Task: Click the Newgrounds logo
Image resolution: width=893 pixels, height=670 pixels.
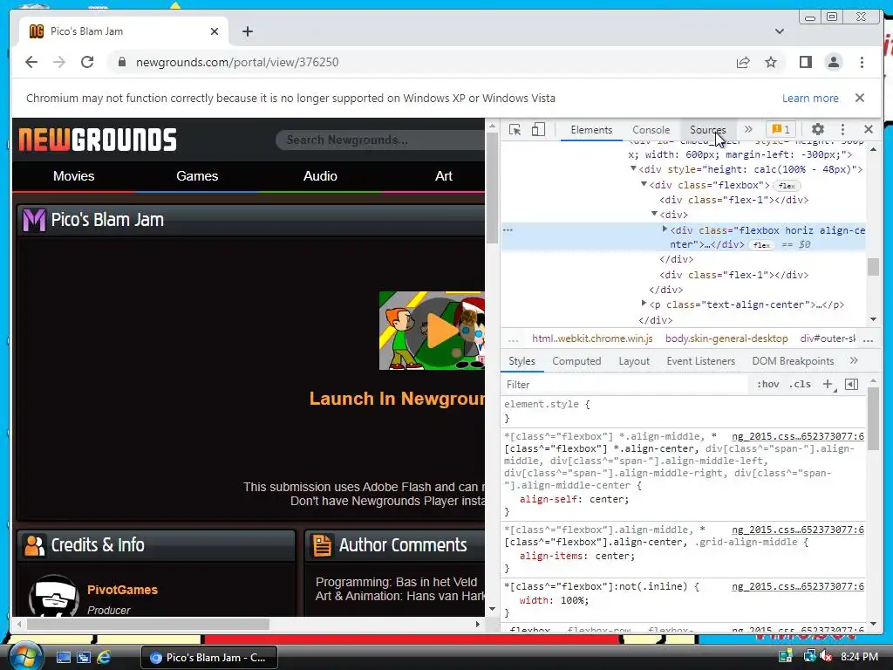Action: (x=98, y=140)
